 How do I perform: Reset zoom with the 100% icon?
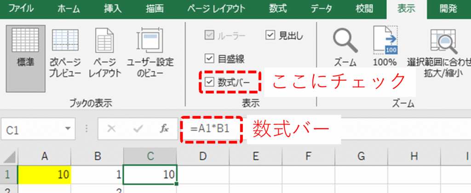[385, 46]
